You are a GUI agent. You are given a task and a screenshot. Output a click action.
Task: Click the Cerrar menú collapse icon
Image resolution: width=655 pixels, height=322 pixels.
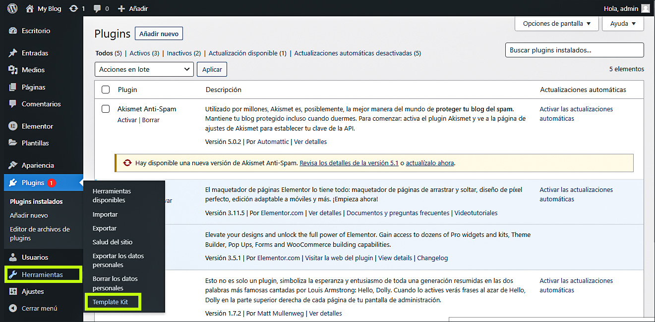tap(13, 308)
